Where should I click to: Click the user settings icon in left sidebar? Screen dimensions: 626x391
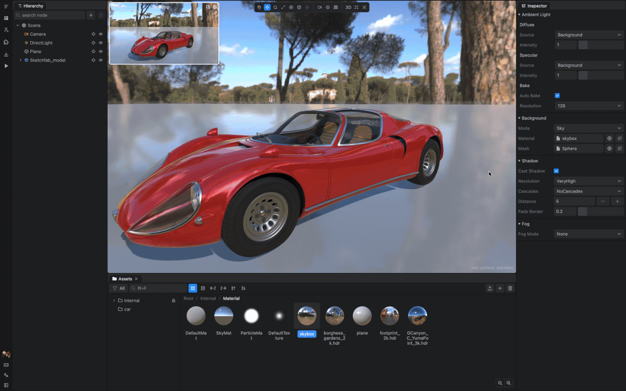coord(6,30)
